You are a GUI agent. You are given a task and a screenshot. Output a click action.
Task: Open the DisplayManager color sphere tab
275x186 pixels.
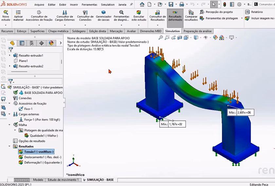point(51,43)
